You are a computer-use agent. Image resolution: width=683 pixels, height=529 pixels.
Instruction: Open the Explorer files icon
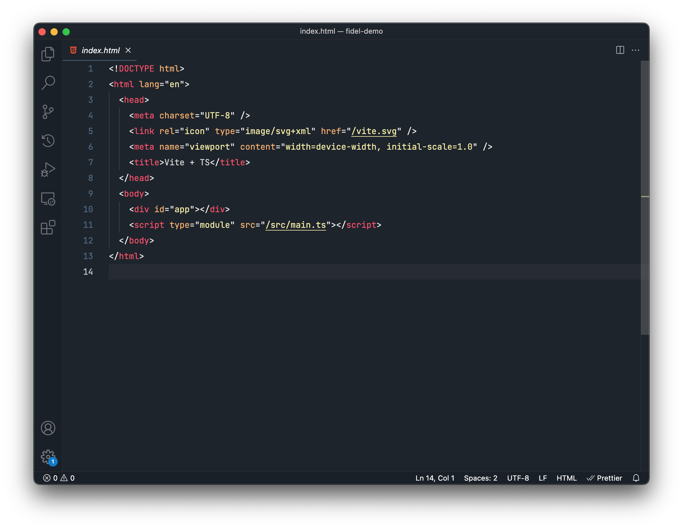pyautogui.click(x=48, y=54)
